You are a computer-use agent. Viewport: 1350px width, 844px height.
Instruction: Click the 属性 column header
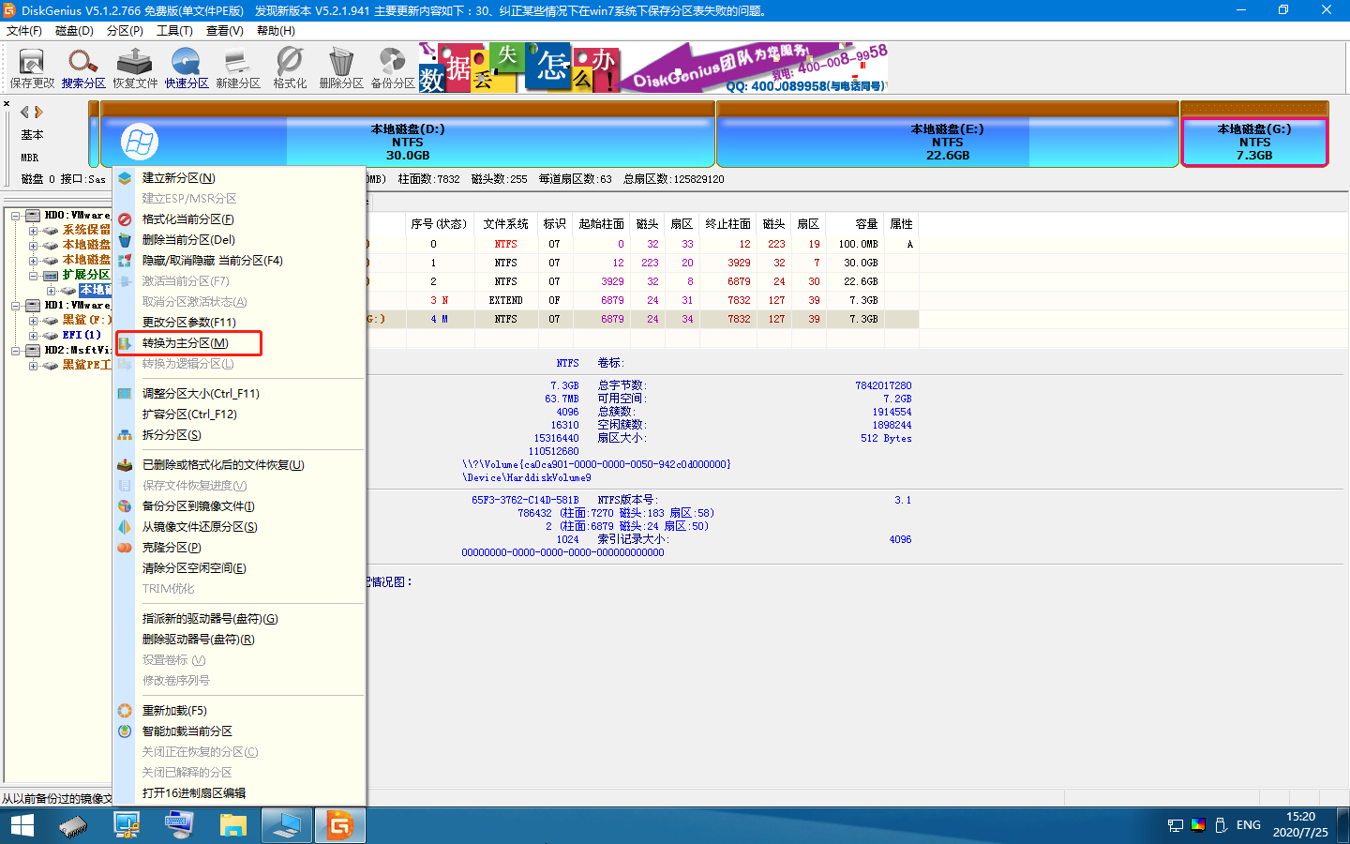coord(902,224)
